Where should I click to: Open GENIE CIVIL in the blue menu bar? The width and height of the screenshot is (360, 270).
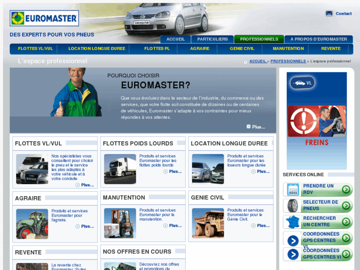pyautogui.click(x=242, y=49)
